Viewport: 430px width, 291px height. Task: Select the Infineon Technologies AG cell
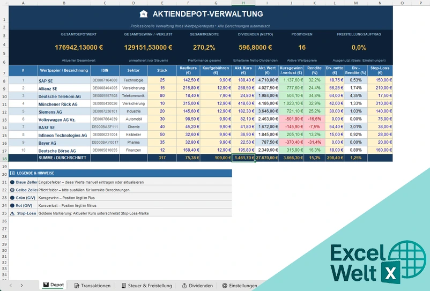click(64, 135)
